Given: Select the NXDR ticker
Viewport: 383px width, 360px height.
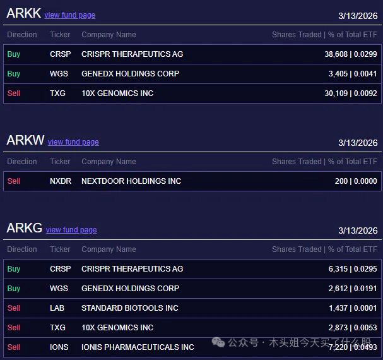Looking at the screenshot, I should pyautogui.click(x=61, y=181).
